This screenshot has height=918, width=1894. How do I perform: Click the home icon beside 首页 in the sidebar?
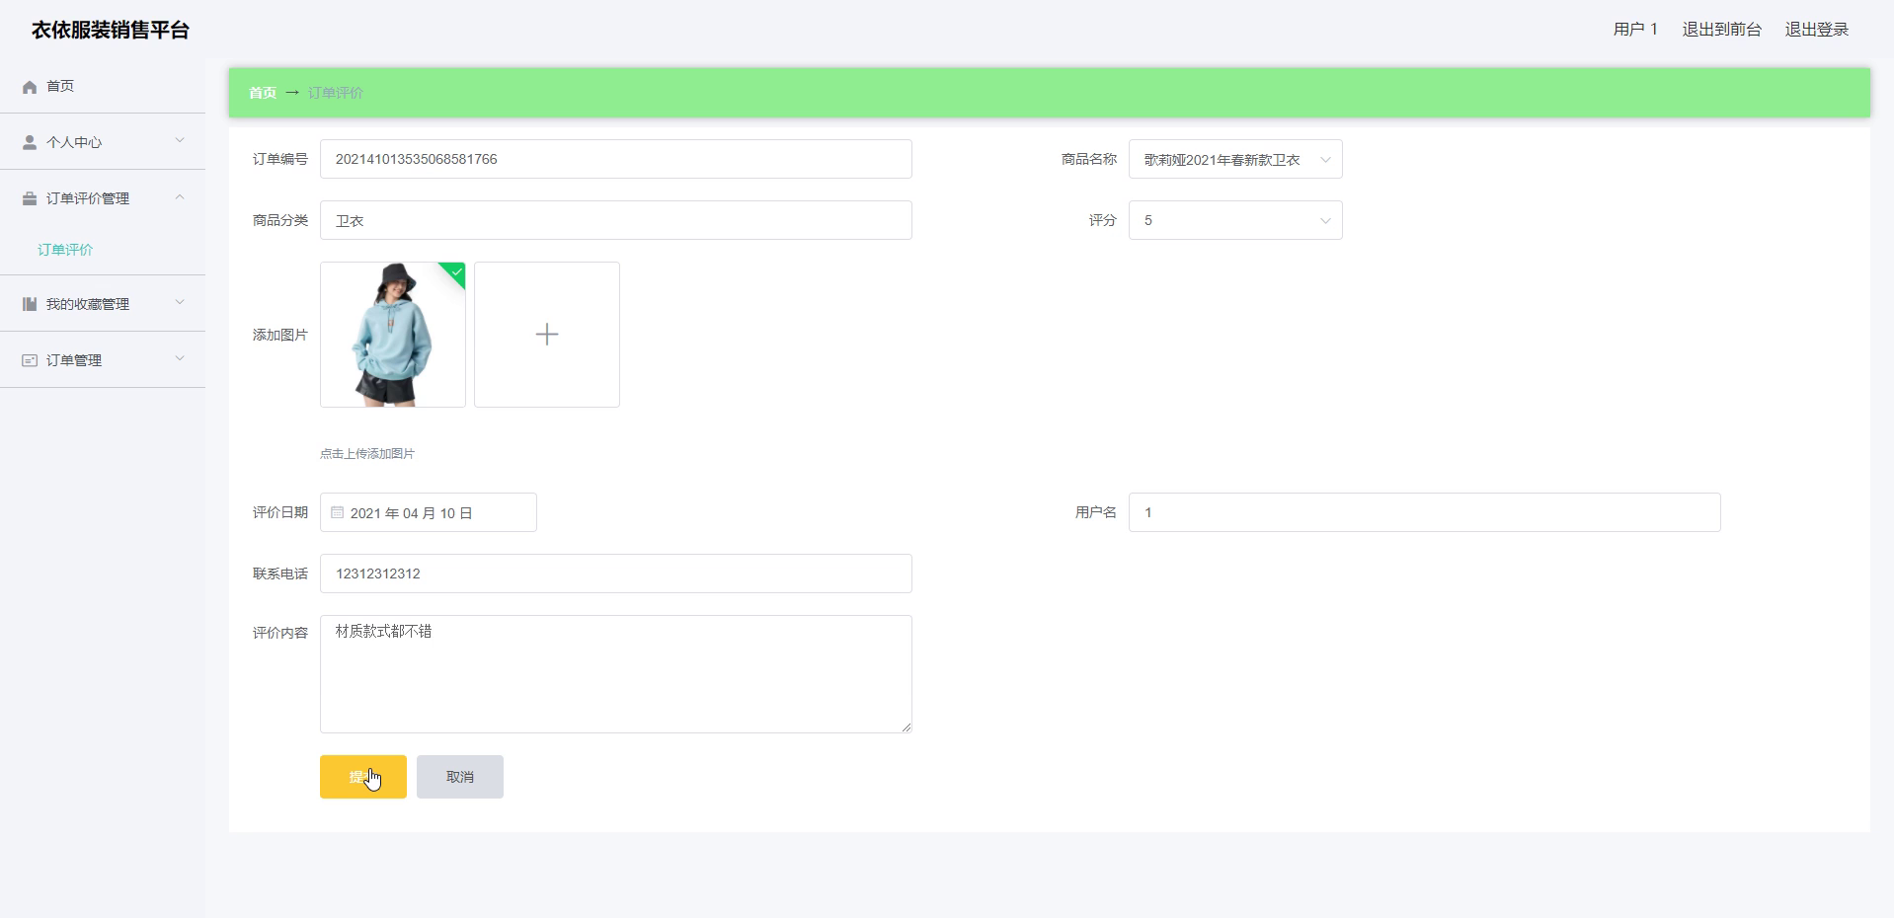(30, 87)
